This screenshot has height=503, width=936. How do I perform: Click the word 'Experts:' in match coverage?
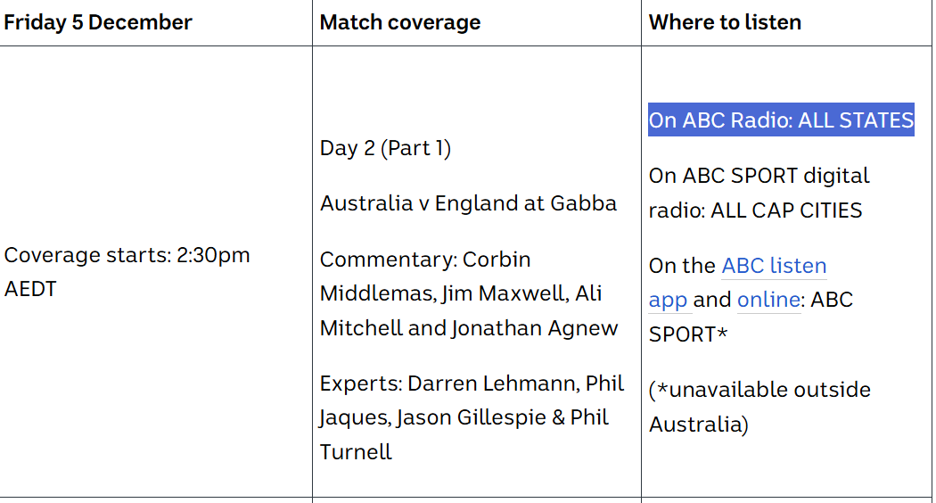[360, 383]
